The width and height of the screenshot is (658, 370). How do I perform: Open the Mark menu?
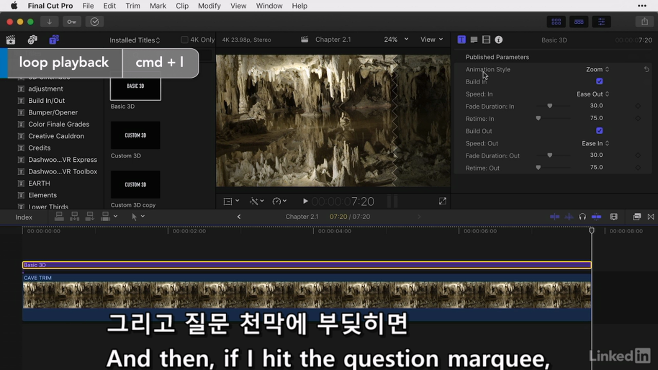(158, 6)
